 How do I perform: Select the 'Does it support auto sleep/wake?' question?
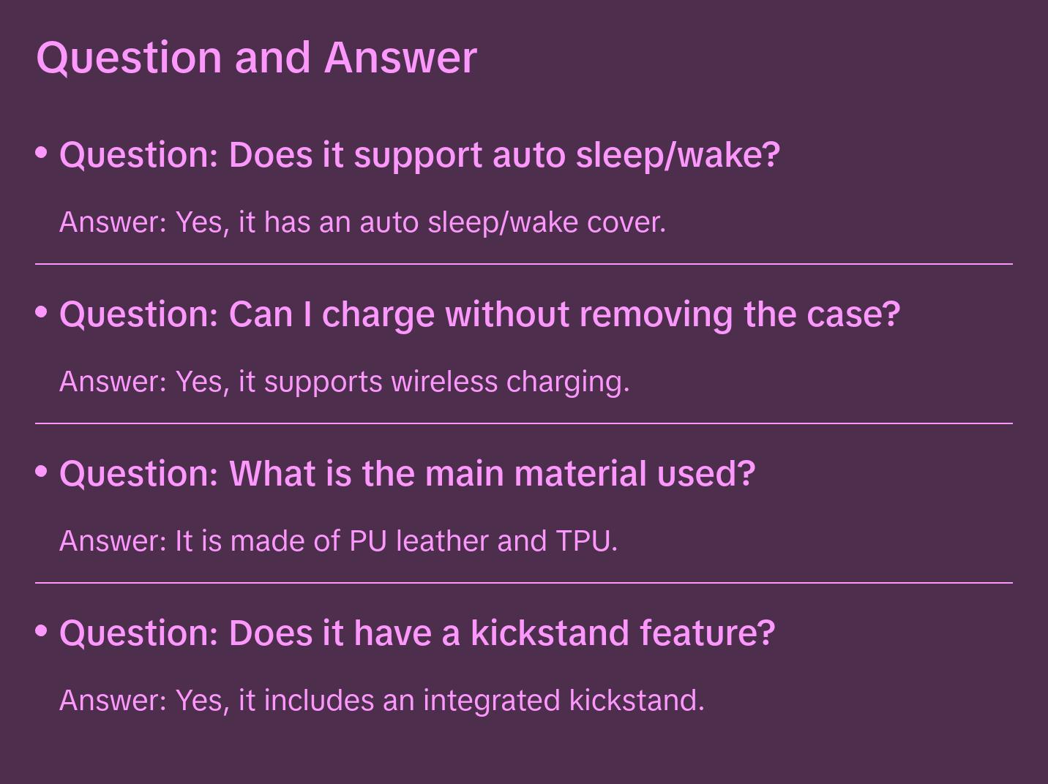(419, 155)
